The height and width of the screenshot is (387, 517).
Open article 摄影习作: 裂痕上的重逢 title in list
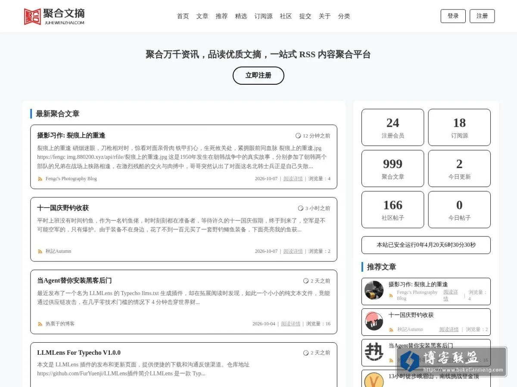[71, 135]
